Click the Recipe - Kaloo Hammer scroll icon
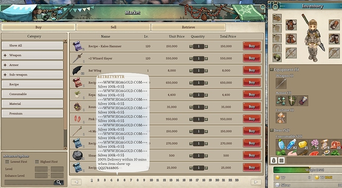Screen dimensions: 342x188 pyautogui.click(x=78, y=46)
